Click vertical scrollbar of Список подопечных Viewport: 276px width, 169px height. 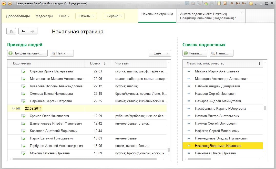[x=265, y=108]
